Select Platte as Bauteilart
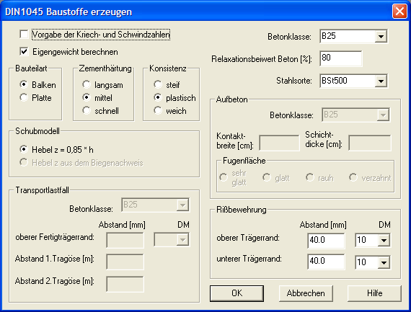This screenshot has width=411, height=312. click(24, 98)
